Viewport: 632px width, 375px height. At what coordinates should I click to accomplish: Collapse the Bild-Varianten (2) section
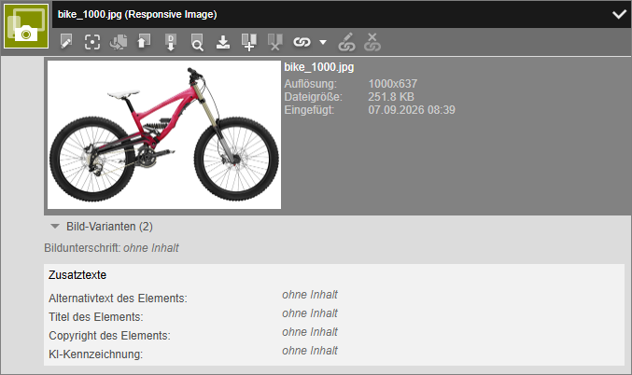pyautogui.click(x=55, y=227)
